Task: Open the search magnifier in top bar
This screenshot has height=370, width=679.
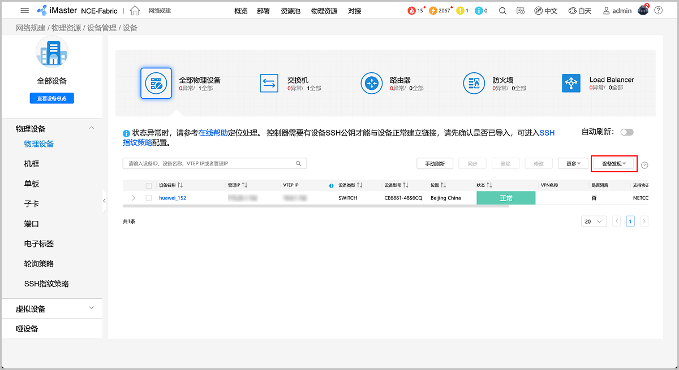Action: [x=502, y=11]
